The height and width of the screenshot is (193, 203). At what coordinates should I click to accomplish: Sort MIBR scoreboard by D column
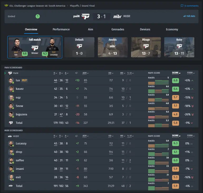61,136
